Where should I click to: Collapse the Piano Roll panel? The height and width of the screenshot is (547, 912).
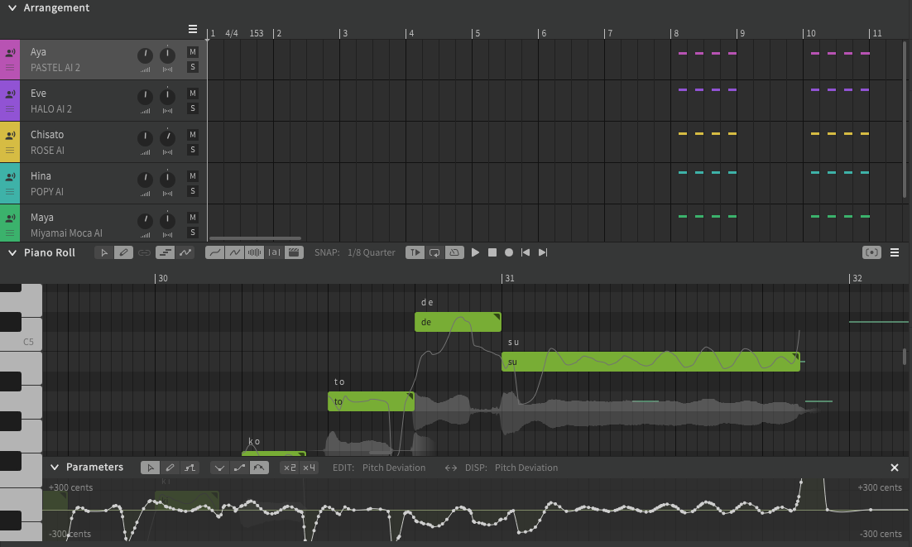tap(12, 253)
